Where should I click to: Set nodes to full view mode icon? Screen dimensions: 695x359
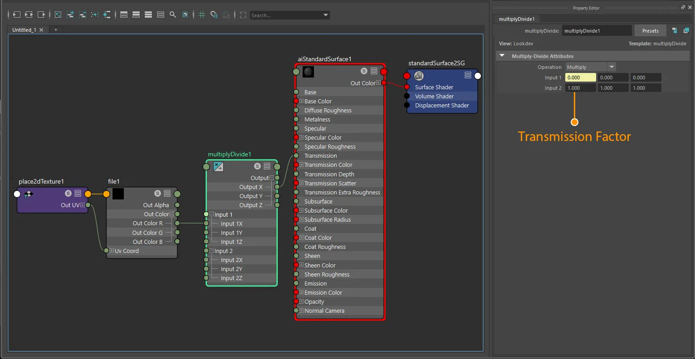148,15
